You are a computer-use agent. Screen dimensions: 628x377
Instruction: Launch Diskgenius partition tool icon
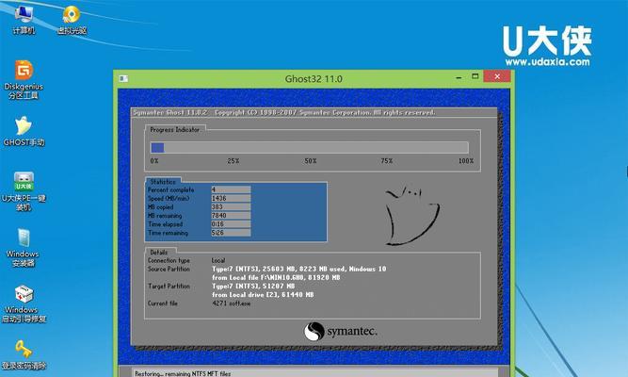(x=24, y=79)
